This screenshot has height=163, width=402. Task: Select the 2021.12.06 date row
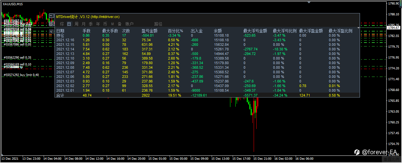point(65,77)
